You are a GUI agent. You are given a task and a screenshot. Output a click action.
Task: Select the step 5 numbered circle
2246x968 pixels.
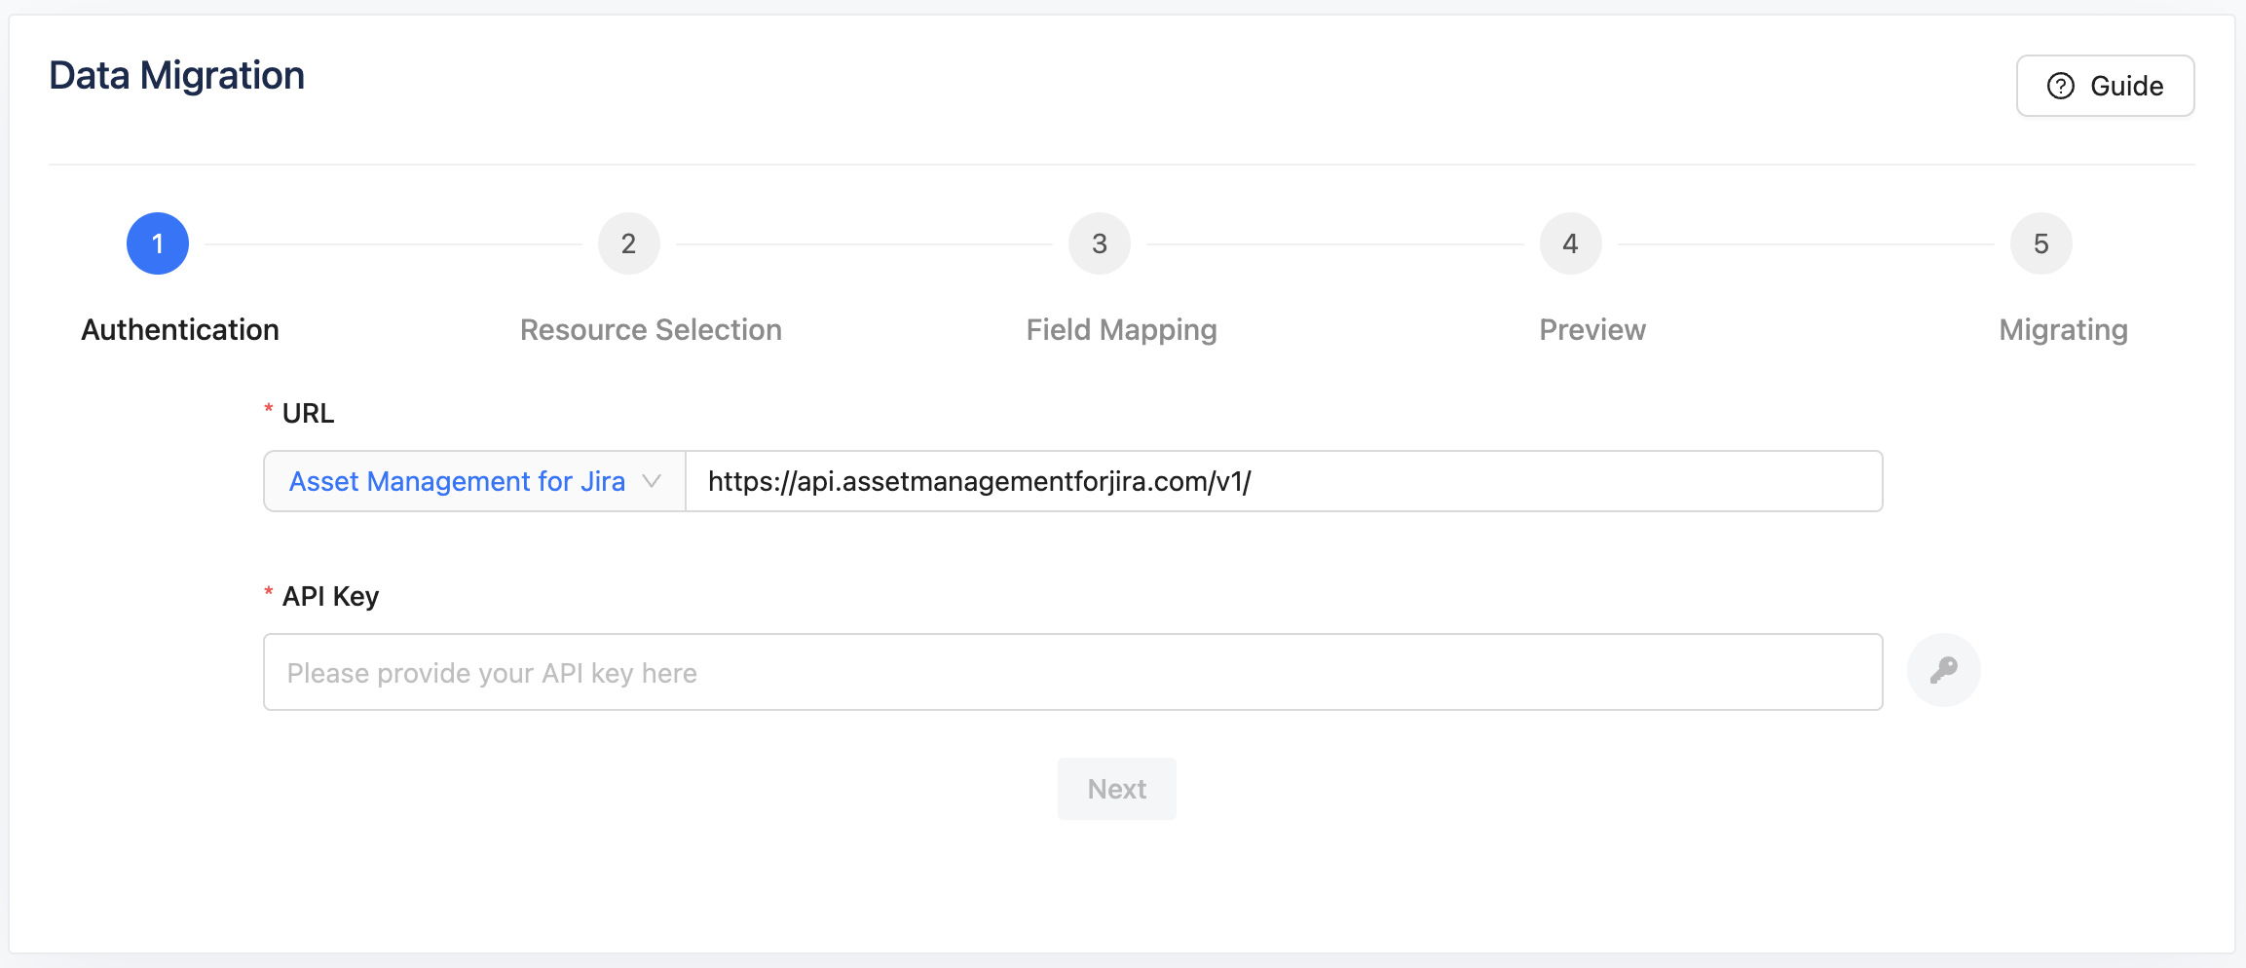click(2040, 243)
